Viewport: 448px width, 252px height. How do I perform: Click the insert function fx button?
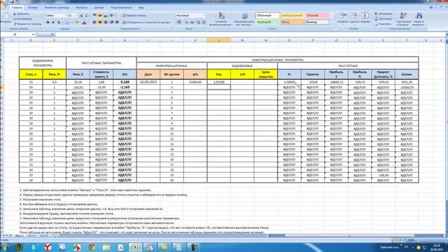52,34
